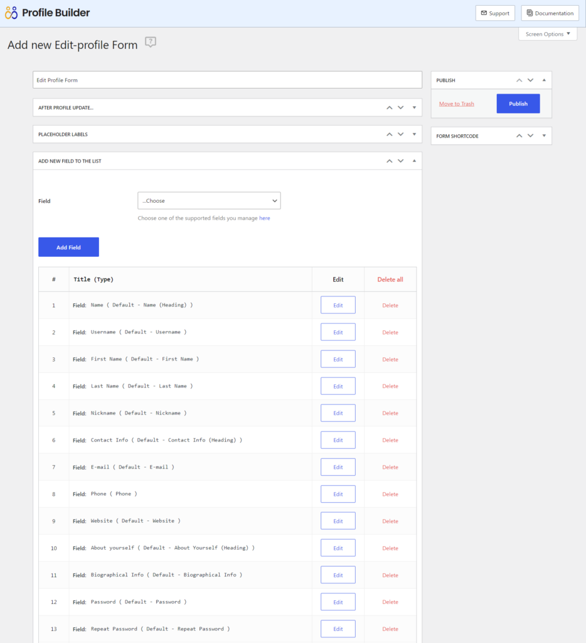Viewport: 586px width, 643px height.
Task: Click the Add Field button
Action: click(x=68, y=247)
